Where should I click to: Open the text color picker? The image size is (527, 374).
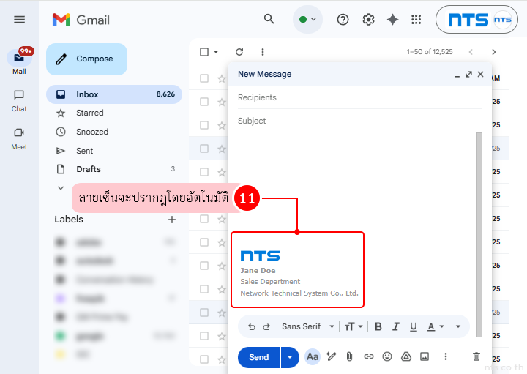pos(436,326)
